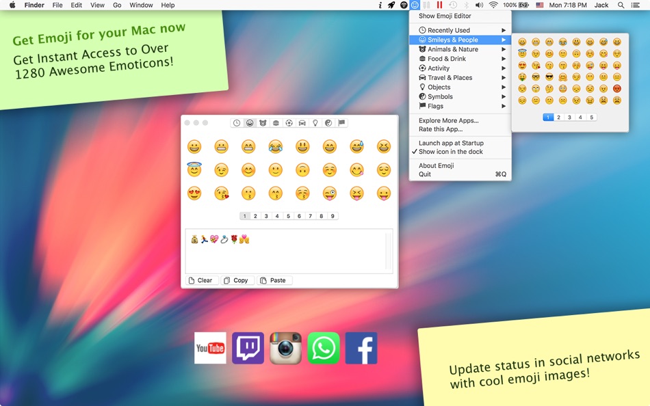Go to page 2 in editor pager

[x=255, y=216]
